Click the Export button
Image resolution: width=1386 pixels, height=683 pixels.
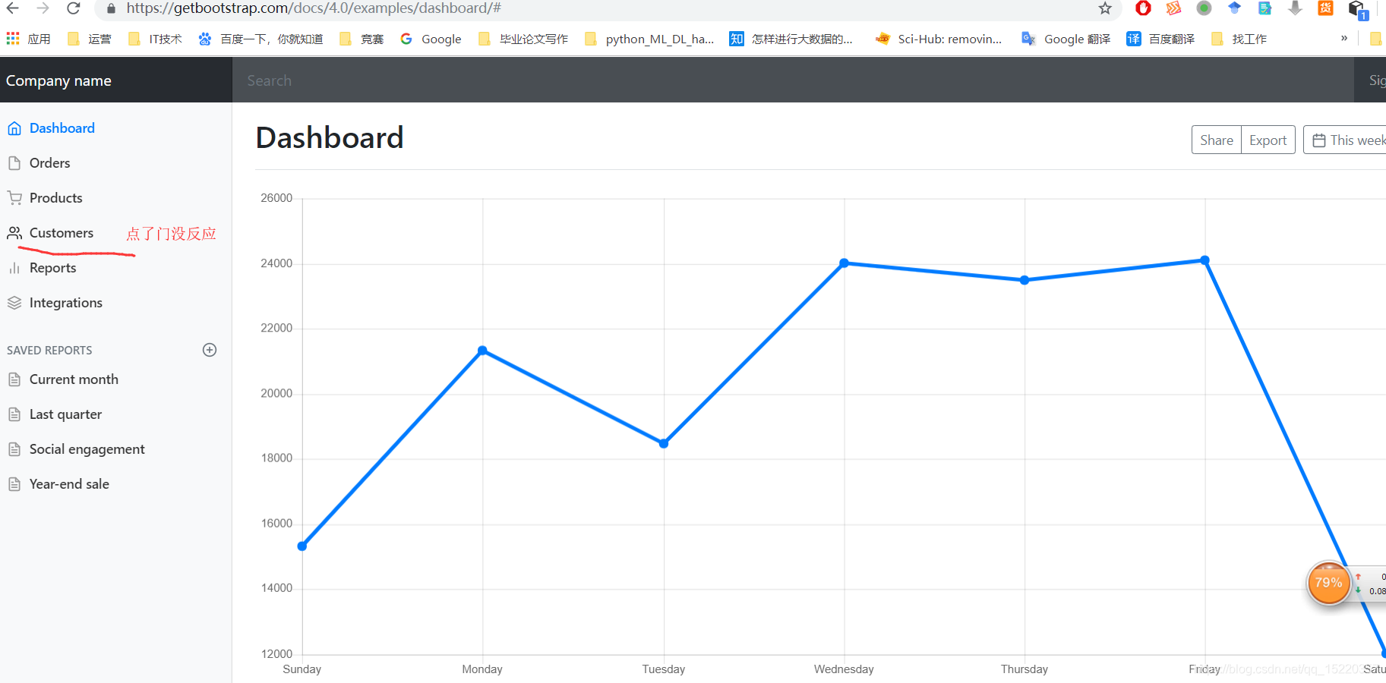pos(1268,140)
